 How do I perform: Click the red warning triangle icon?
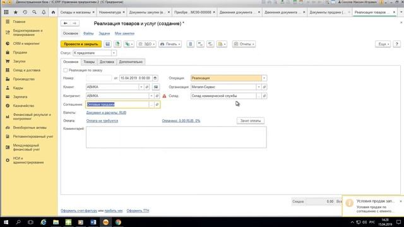click(x=164, y=96)
